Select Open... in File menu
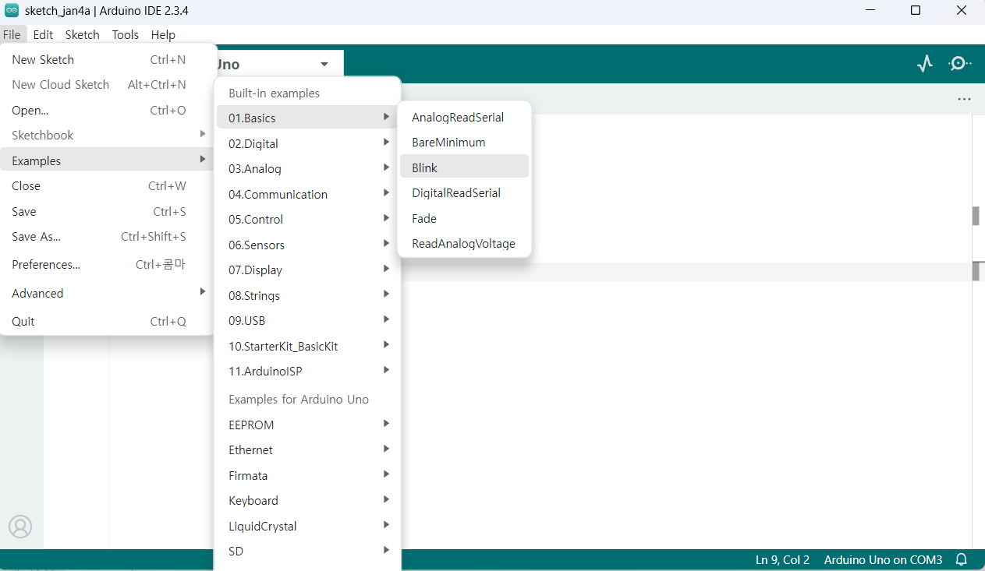985x571 pixels. [107, 110]
